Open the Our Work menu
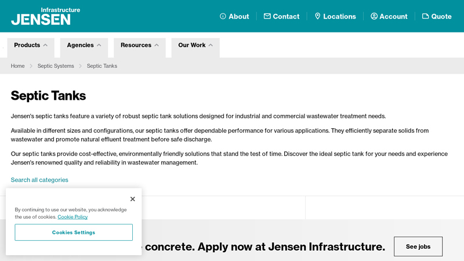The image size is (464, 261). (x=195, y=45)
